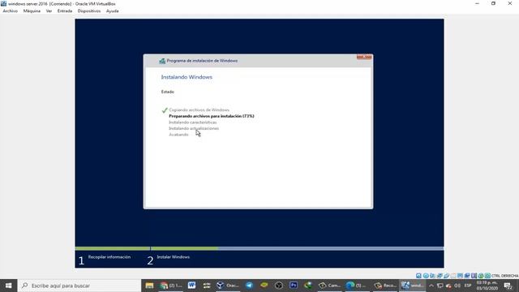Click the Instalando Windows heading

pyautogui.click(x=187, y=77)
